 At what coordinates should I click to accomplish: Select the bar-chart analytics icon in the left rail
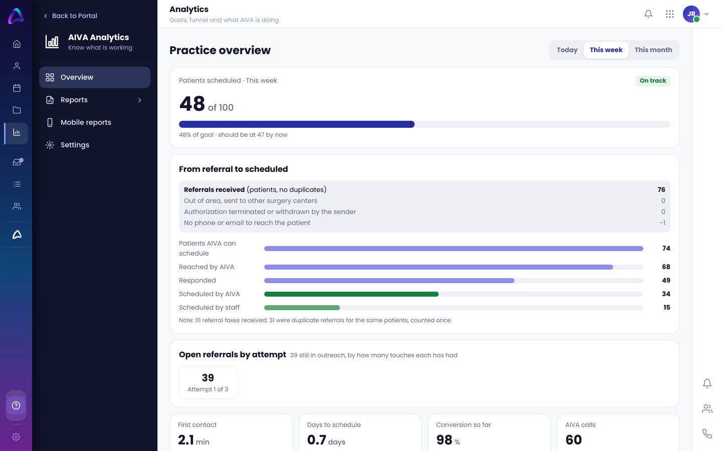click(17, 133)
